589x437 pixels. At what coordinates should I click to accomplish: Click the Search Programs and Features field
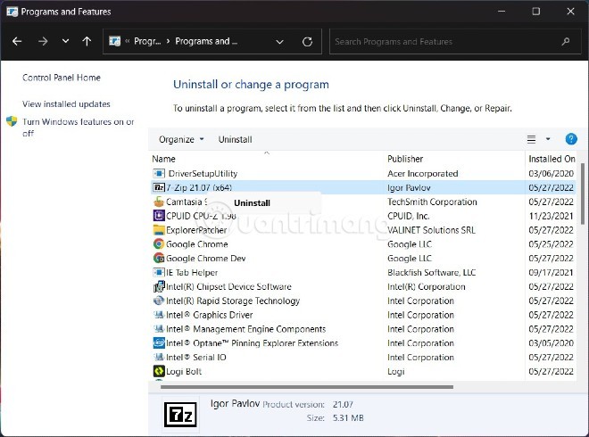pyautogui.click(x=442, y=41)
